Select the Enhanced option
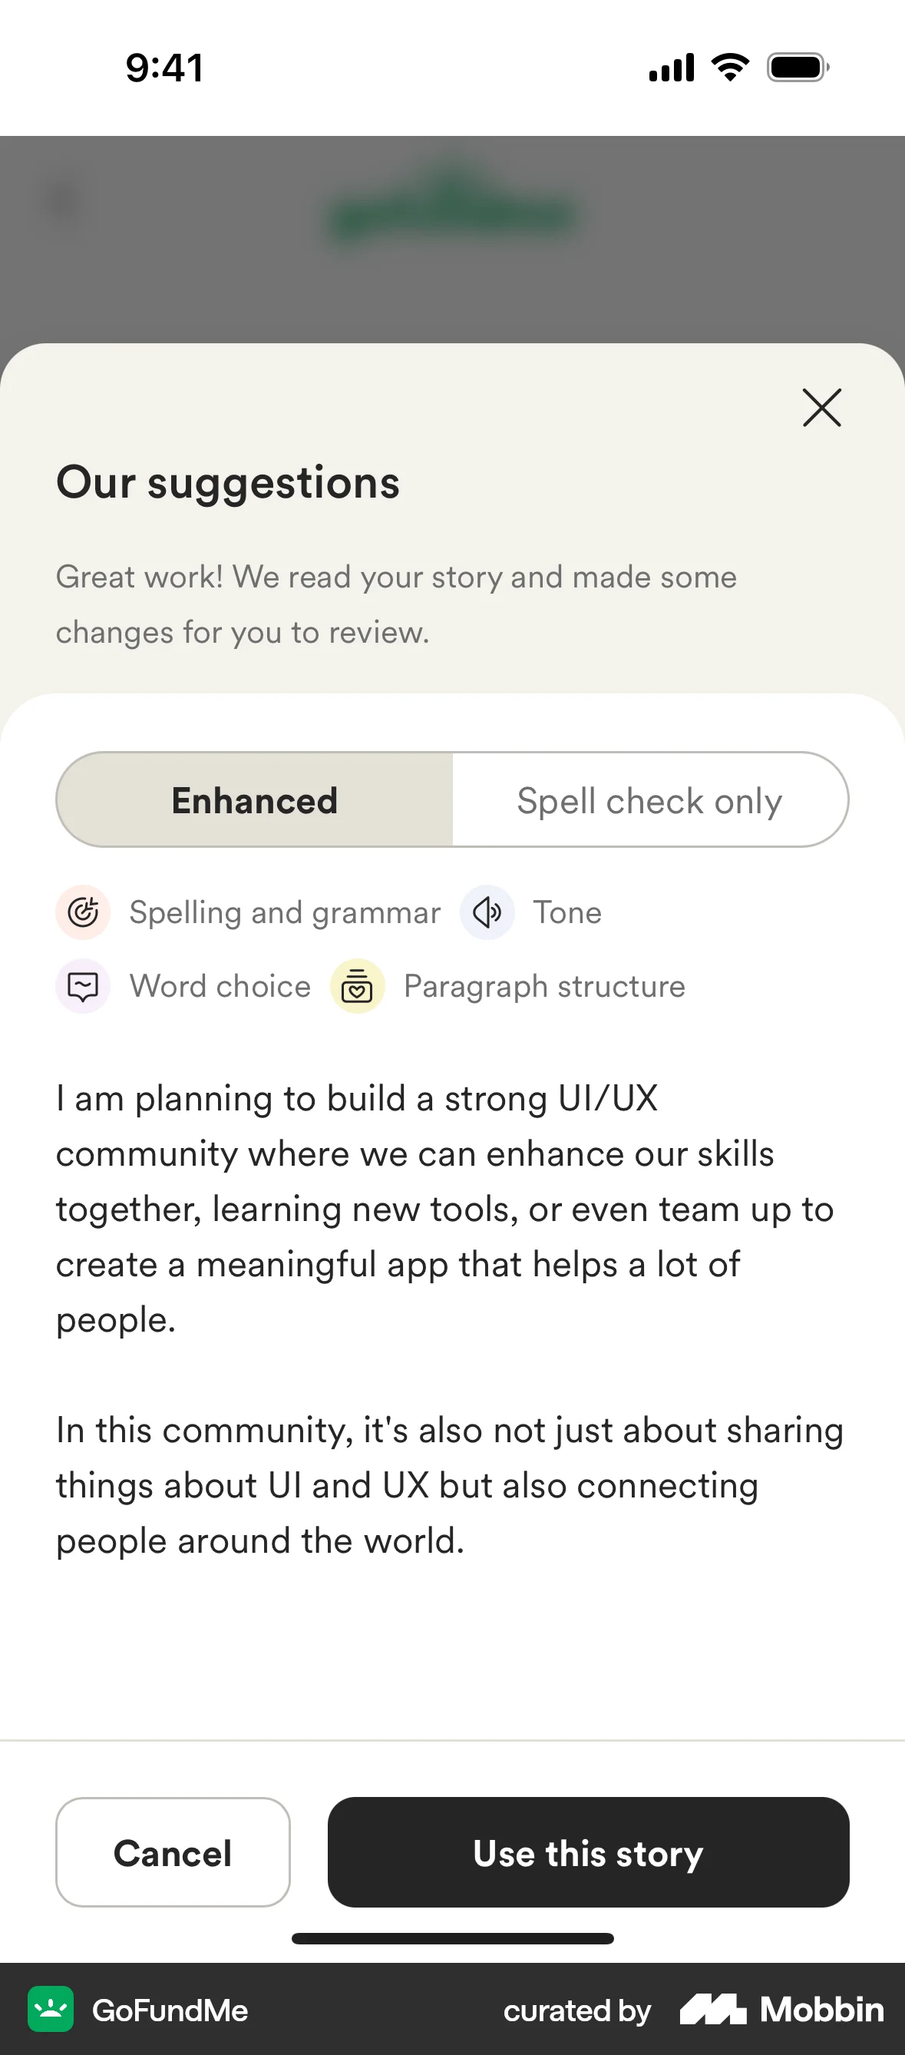905x2055 pixels. pyautogui.click(x=255, y=800)
